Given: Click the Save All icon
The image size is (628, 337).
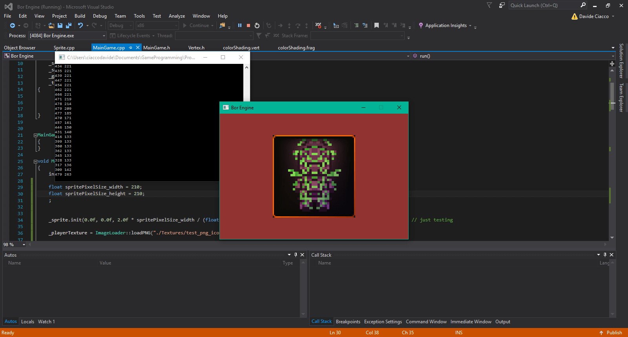Looking at the screenshot, I should pyautogui.click(x=68, y=25).
